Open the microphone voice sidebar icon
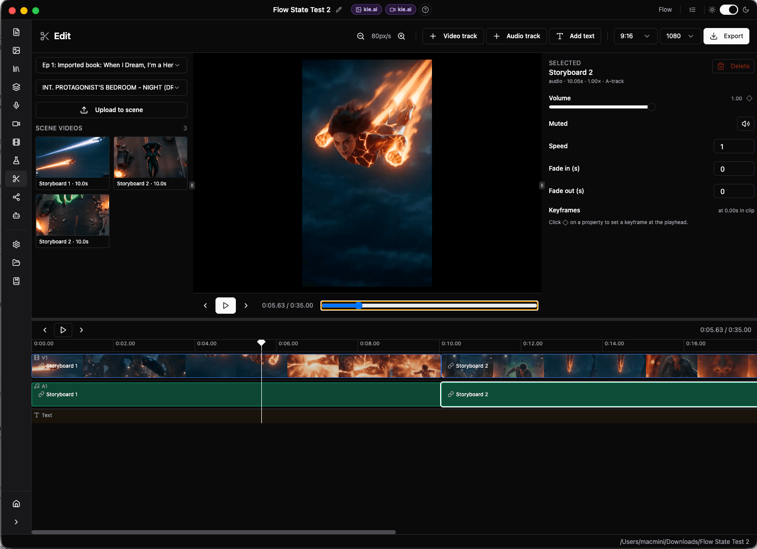 [x=16, y=105]
